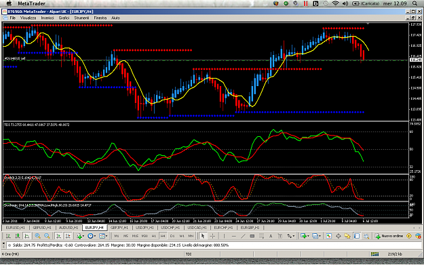Select the crosshair tool

pos(212,236)
